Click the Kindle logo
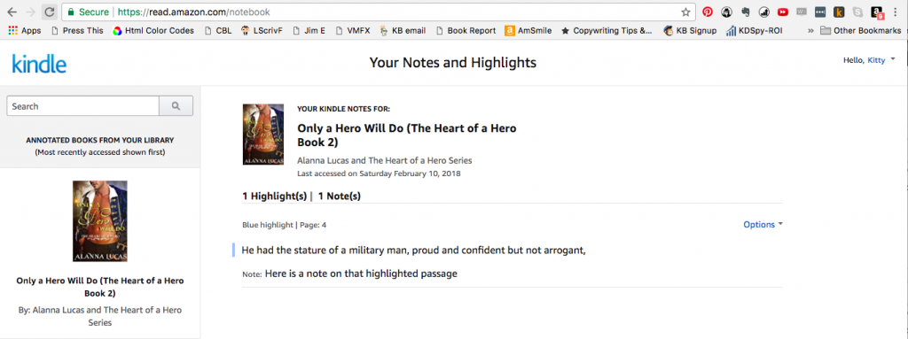This screenshot has height=339, width=908. click(x=39, y=63)
